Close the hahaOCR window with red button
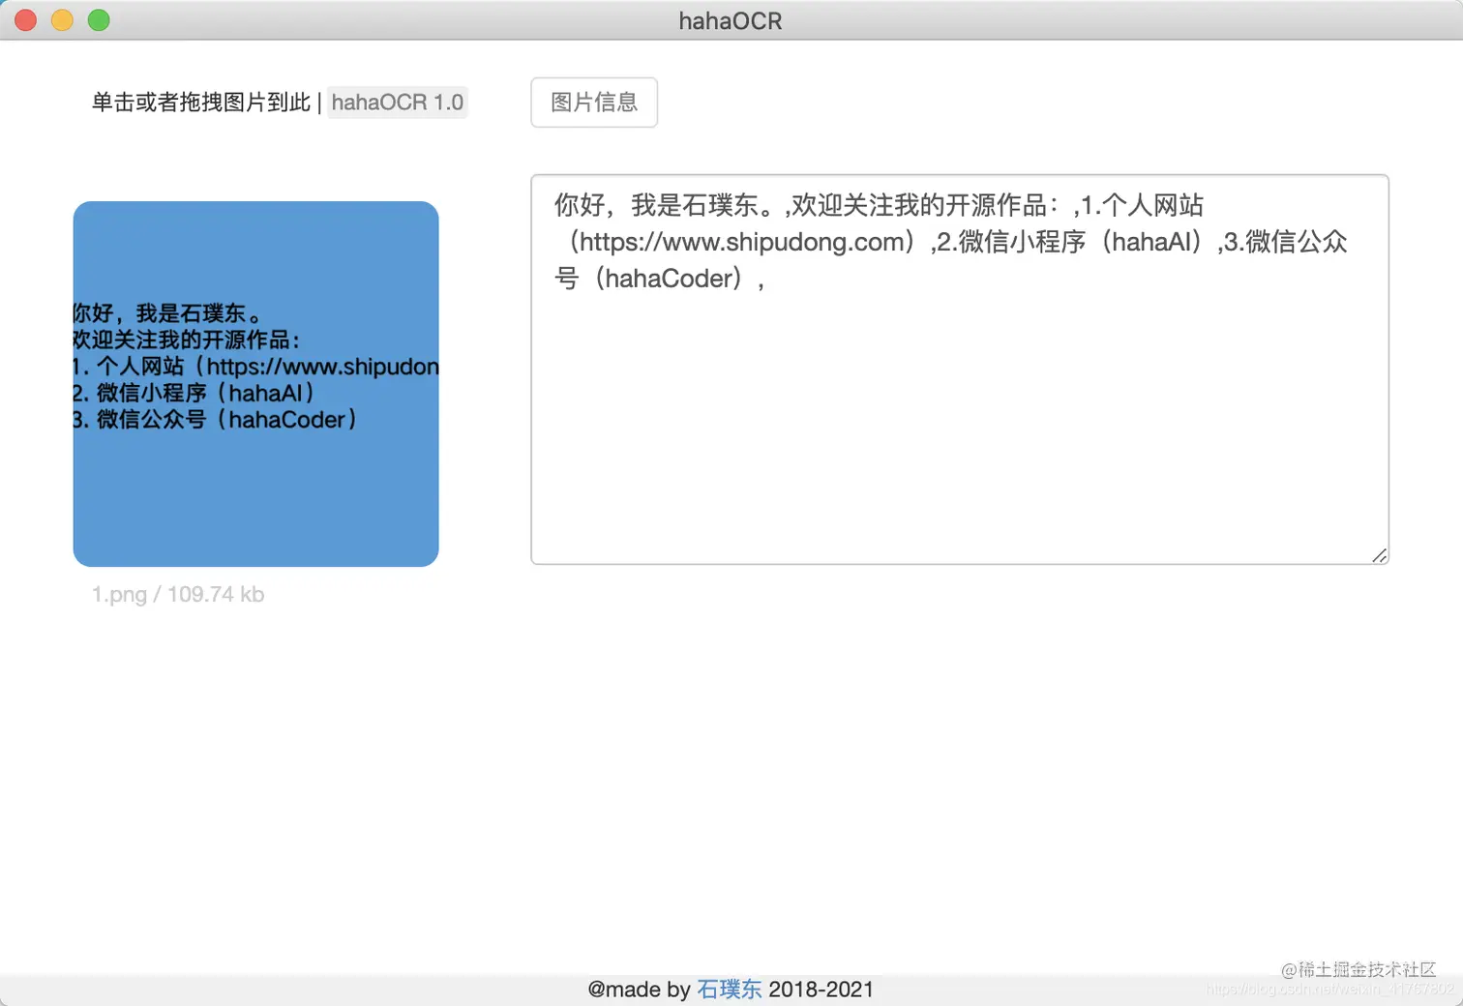 26,20
